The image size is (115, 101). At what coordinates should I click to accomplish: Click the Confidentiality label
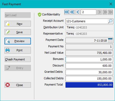click(x=51, y=14)
